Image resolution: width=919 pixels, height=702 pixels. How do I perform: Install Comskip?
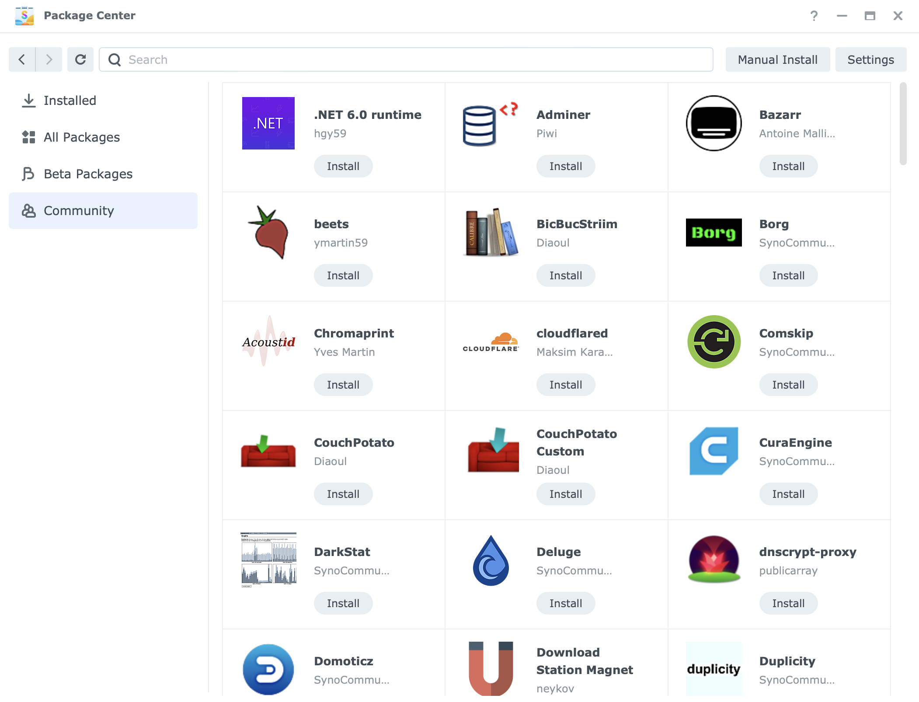(x=788, y=385)
